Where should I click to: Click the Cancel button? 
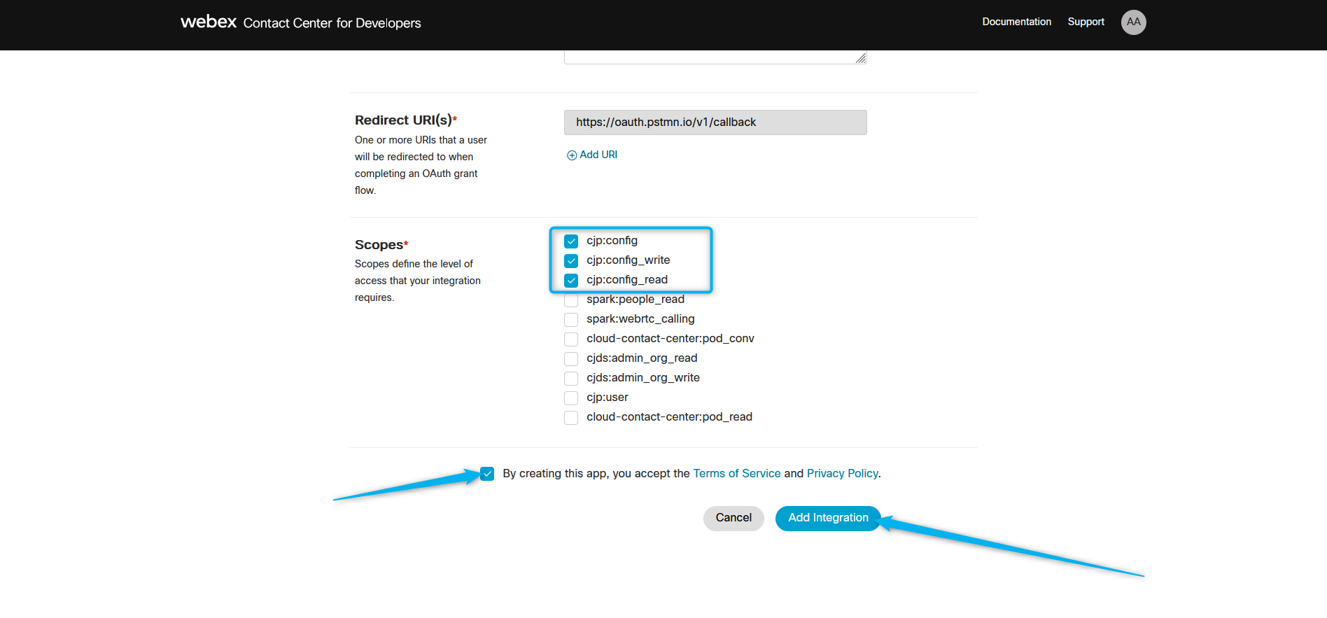pyautogui.click(x=733, y=518)
